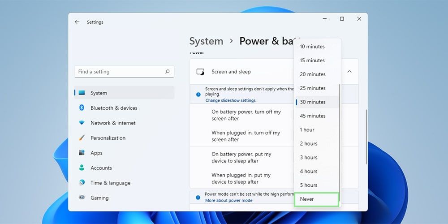Viewport: 448px width, 224px height.
Task: Choose 20 minutes option
Action: 317,74
